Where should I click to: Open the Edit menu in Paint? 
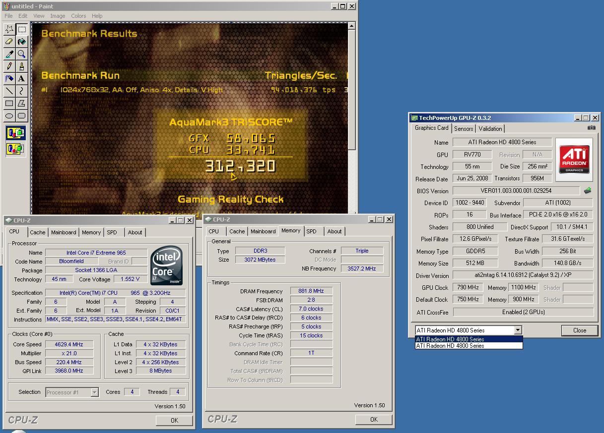pyautogui.click(x=23, y=16)
